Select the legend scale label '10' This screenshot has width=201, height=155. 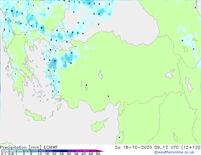(40, 154)
